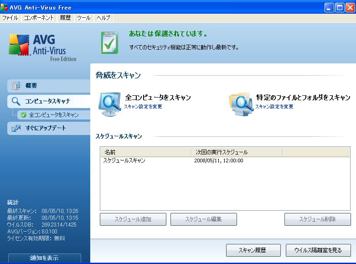Open the コンポーネント menu
This screenshot has height=264, width=356.
39,18
